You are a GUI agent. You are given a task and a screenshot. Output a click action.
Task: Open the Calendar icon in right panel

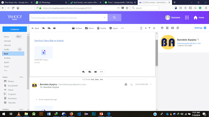point(172,28)
